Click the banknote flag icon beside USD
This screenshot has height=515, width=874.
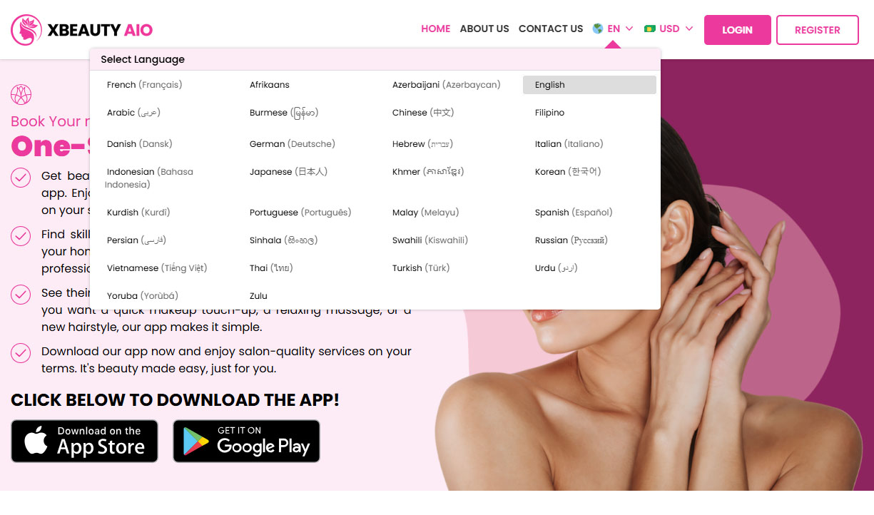tap(650, 29)
